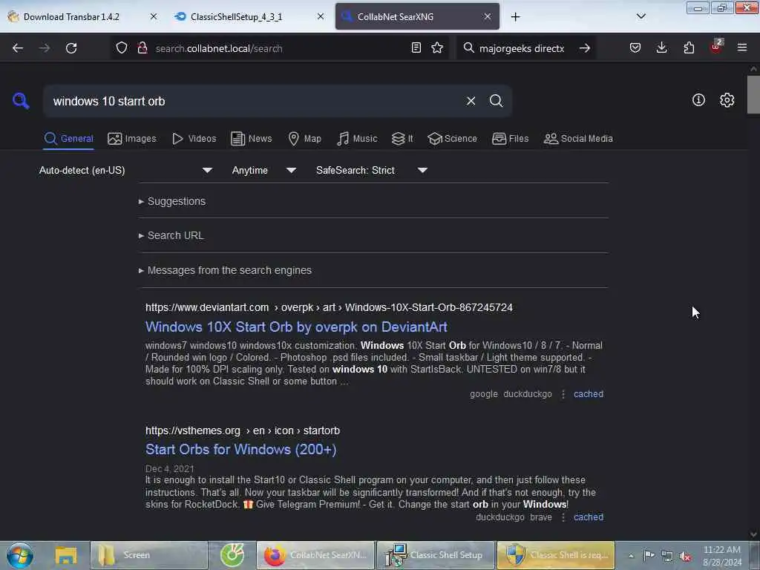The image size is (760, 570).
Task: Click the page vertical scrollbar thumb
Action: tap(753, 94)
